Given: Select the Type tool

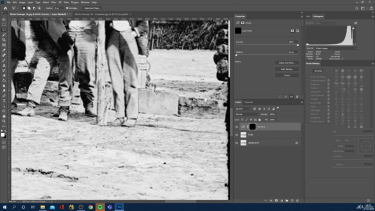Looking at the screenshot, I should click(4, 101).
